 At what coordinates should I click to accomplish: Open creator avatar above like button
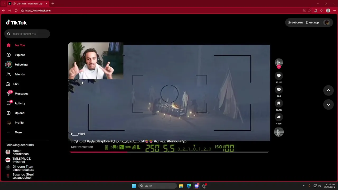tap(279, 62)
